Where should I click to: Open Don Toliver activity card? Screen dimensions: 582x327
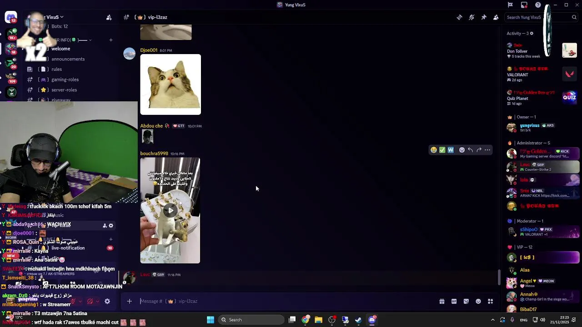[542, 51]
